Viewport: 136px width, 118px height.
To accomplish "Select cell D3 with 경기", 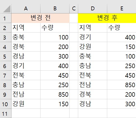I will (x=93, y=37).
